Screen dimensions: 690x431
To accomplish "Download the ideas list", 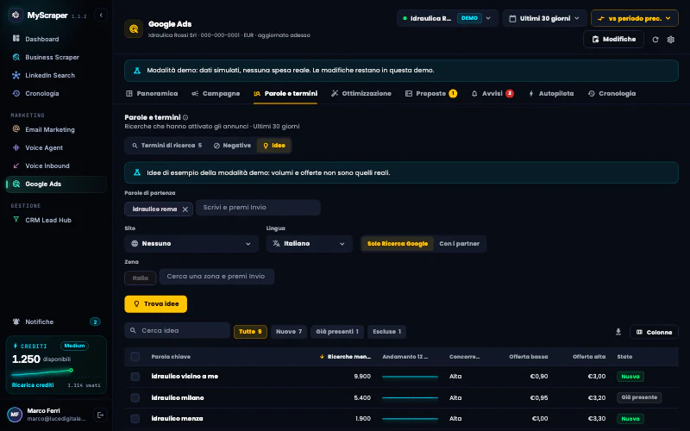I will coord(618,332).
